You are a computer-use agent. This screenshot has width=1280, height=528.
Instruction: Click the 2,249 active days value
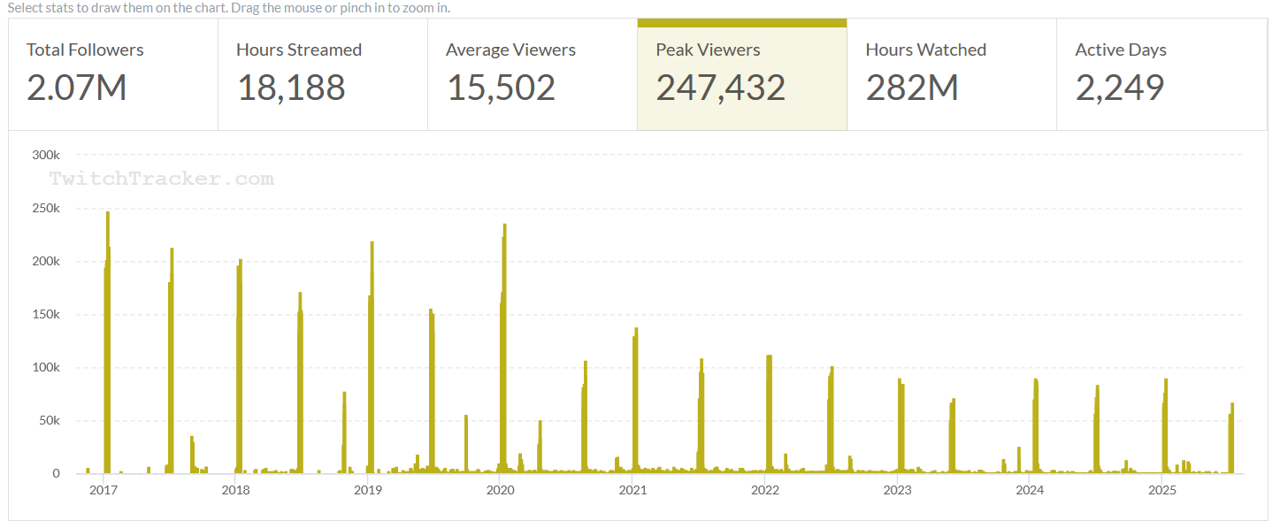click(x=1120, y=88)
